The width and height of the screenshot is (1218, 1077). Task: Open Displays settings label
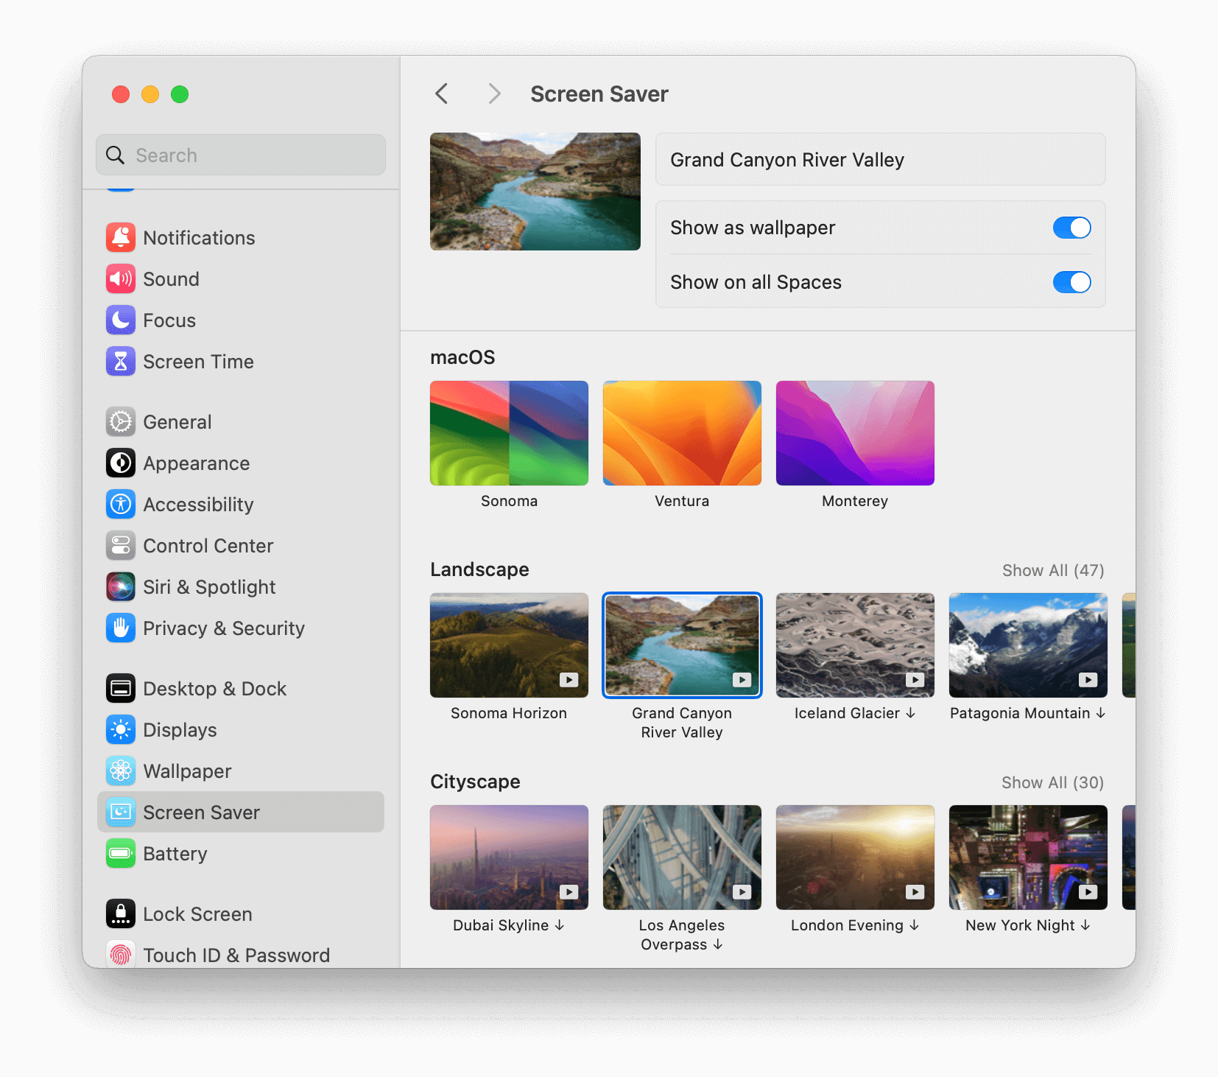[x=180, y=730]
